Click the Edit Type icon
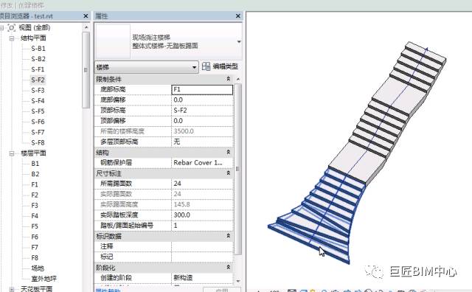Viewport: 472px width, 292px height. (x=206, y=66)
